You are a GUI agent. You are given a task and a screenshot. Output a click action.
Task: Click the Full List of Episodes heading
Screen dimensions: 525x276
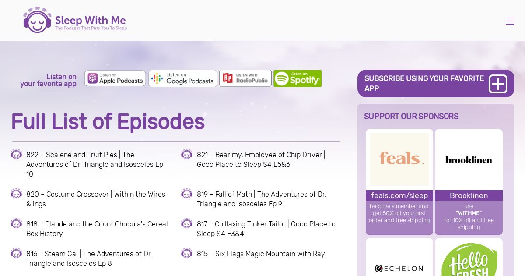pos(108,122)
